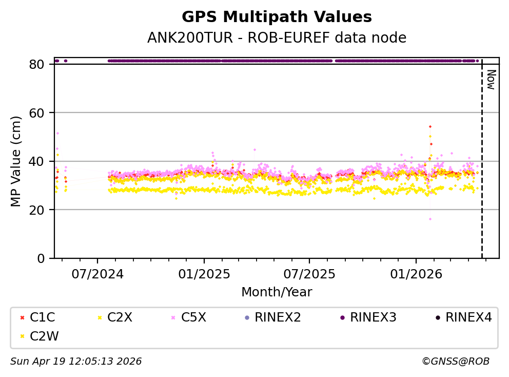The height and width of the screenshot is (377, 509).
Task: Click the purple RINEX3 legend dot
Action: point(342,318)
